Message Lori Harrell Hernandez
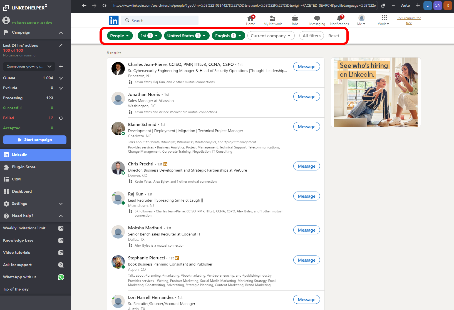This screenshot has height=310, width=454. tap(307, 300)
